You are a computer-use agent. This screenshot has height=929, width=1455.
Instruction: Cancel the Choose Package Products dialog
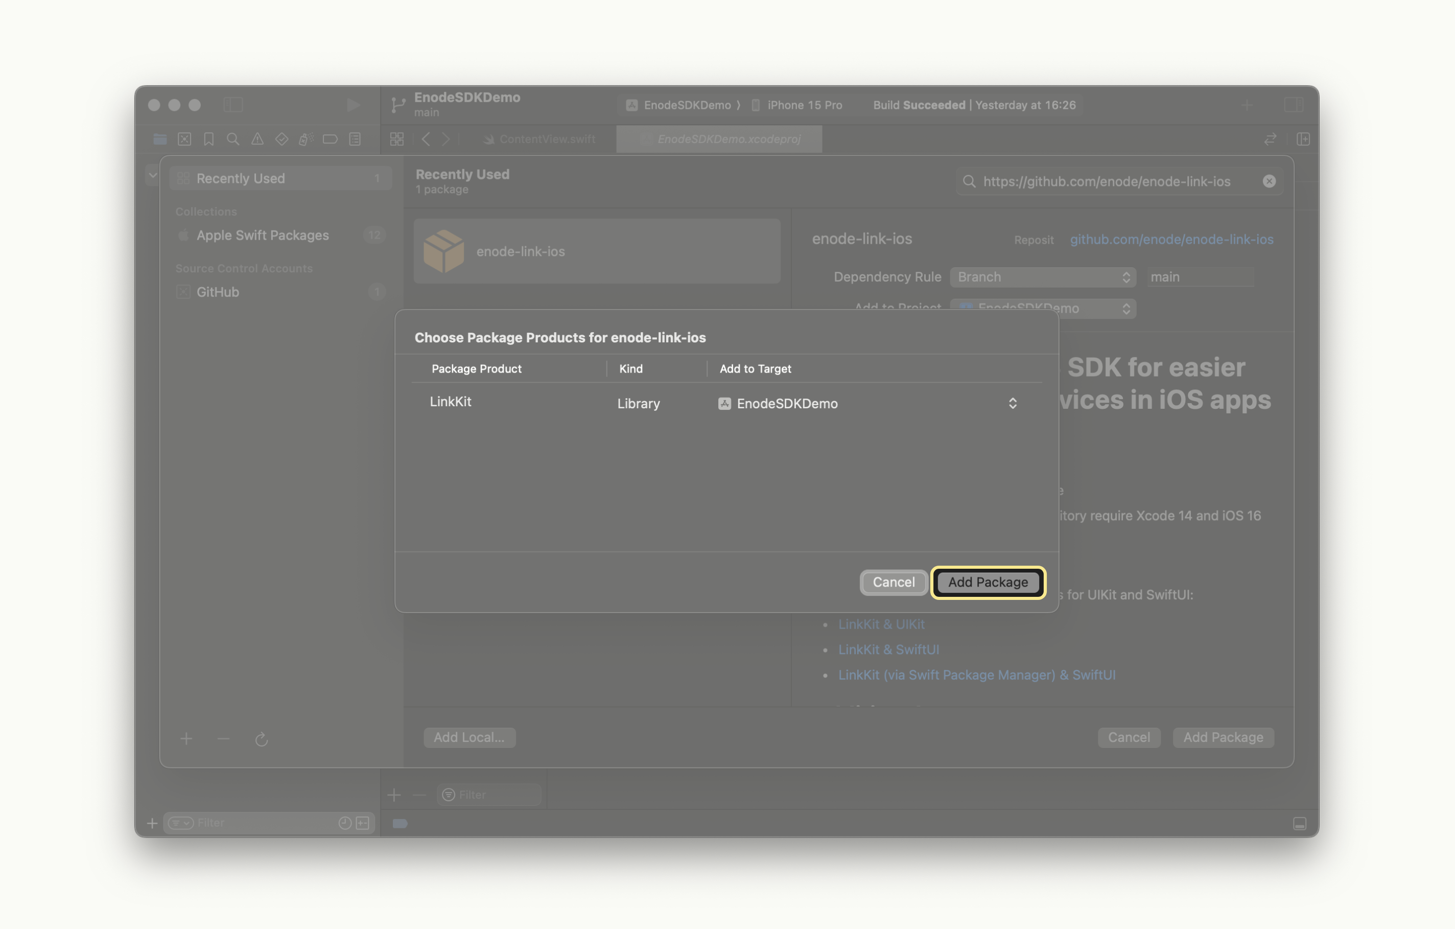[893, 582]
